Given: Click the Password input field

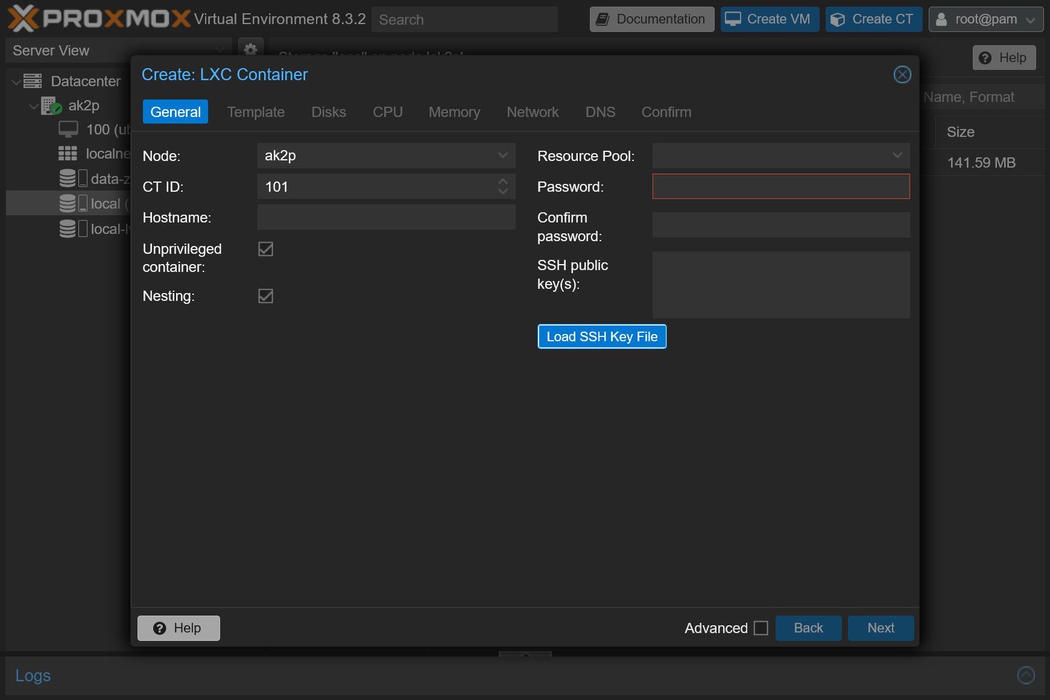Looking at the screenshot, I should click(781, 186).
